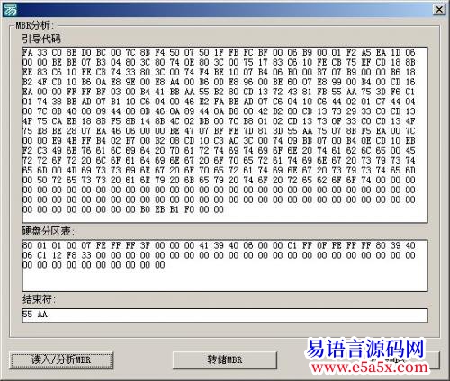The height and width of the screenshot is (381, 450).
Task: Select the boot code line starting FA 33 C0
Action: [219, 53]
